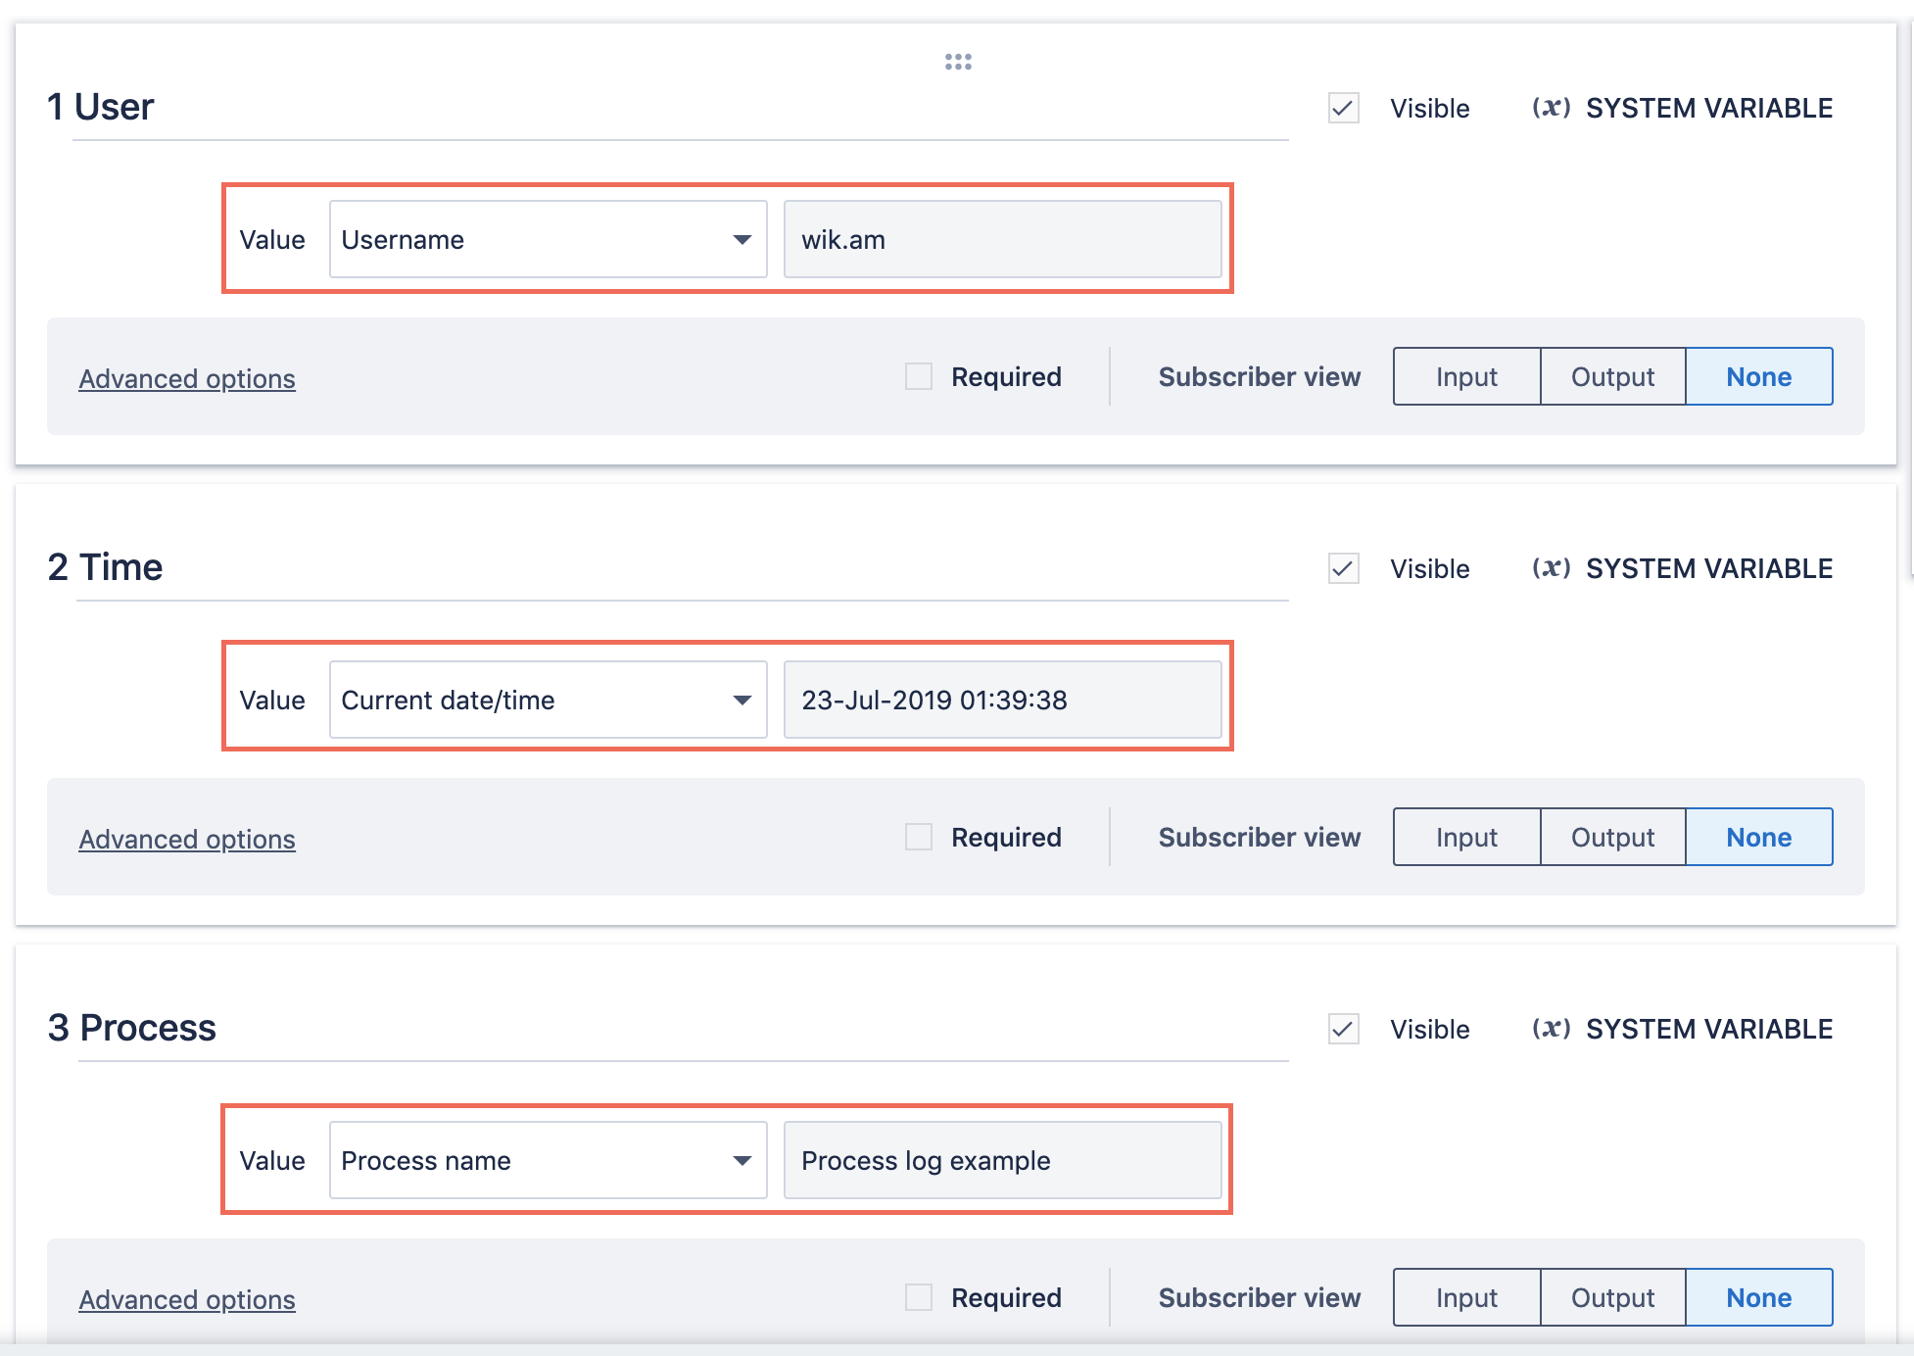Enable Required checkbox in User section
The width and height of the screenshot is (1914, 1356).
pos(918,376)
